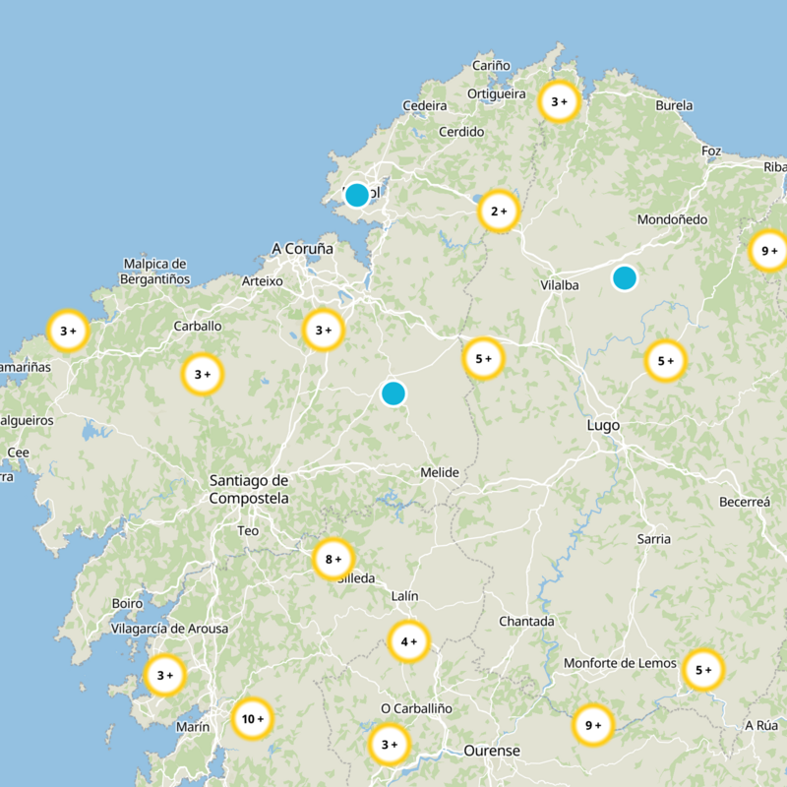This screenshot has width=787, height=787.
Task: Click the Teo town label
Action: click(248, 531)
